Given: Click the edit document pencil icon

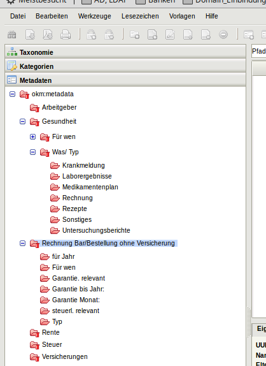Looking at the screenshot, I should pos(170,35).
